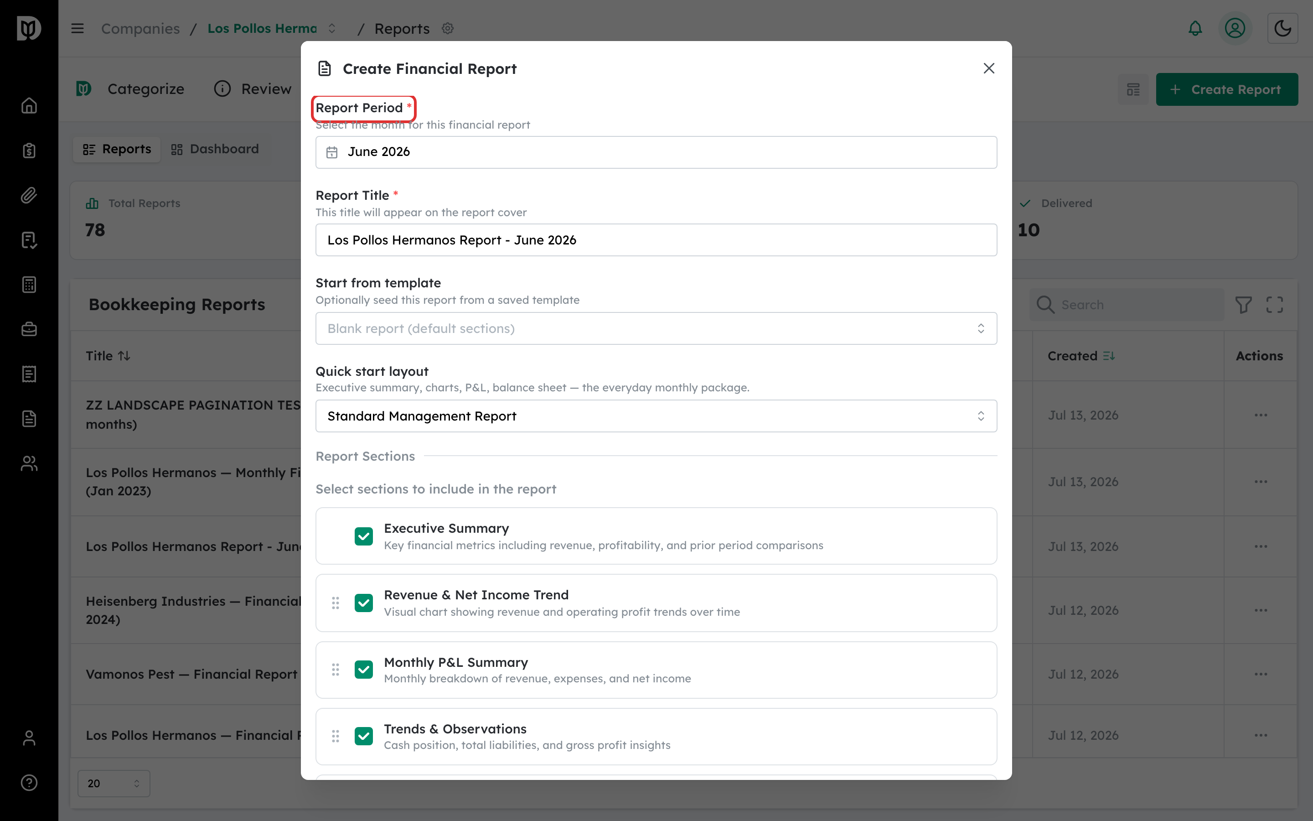The width and height of the screenshot is (1313, 821).
Task: Click the filter funnel icon
Action: pos(1243,305)
